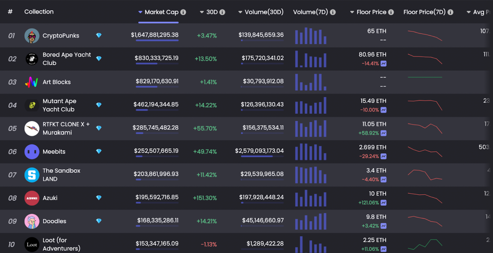Click Azuki 7-day floor price sparkline
Viewport: 493px width, 253px height.
pyautogui.click(x=425, y=198)
